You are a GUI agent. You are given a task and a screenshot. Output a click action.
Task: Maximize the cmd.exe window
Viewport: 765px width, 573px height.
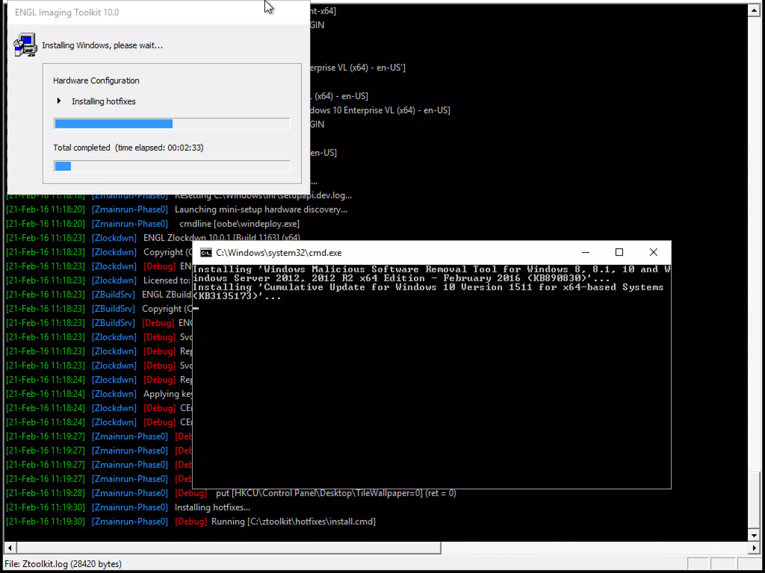coord(619,253)
